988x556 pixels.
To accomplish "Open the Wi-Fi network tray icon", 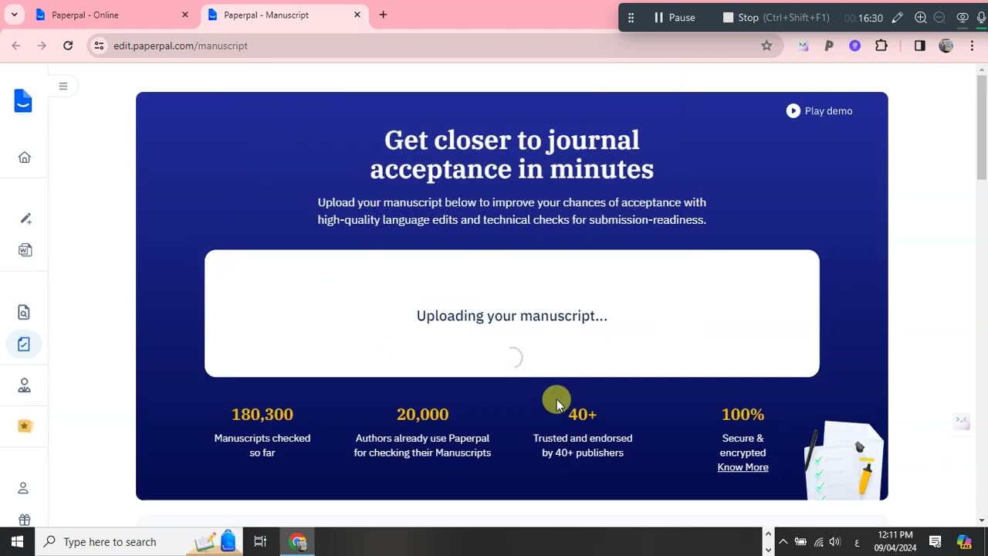I will click(818, 541).
